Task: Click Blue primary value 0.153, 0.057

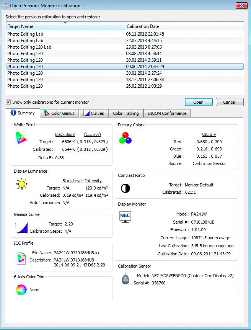Action: pyautogui.click(x=209, y=156)
